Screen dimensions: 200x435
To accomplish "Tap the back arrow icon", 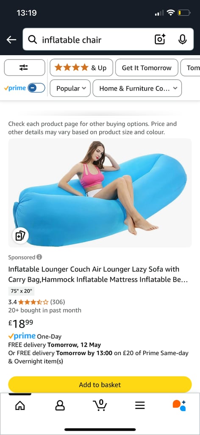I will [11, 40].
